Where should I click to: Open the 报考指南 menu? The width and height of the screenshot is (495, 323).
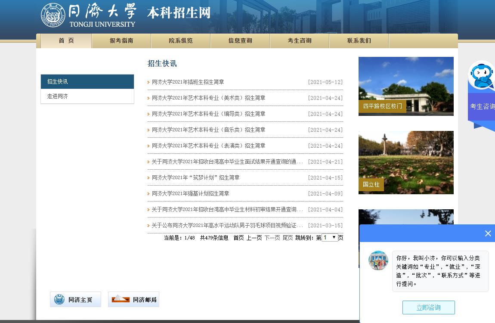pyautogui.click(x=121, y=41)
